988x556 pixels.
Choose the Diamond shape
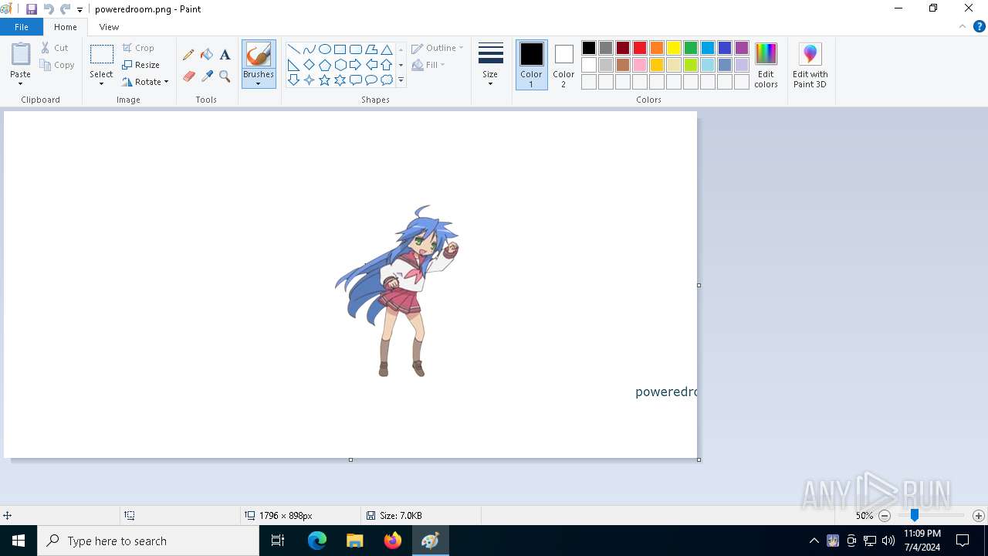(309, 65)
